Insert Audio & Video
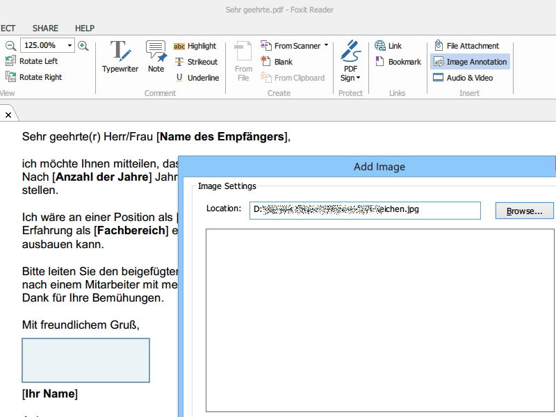The height and width of the screenshot is (417, 556). [463, 78]
